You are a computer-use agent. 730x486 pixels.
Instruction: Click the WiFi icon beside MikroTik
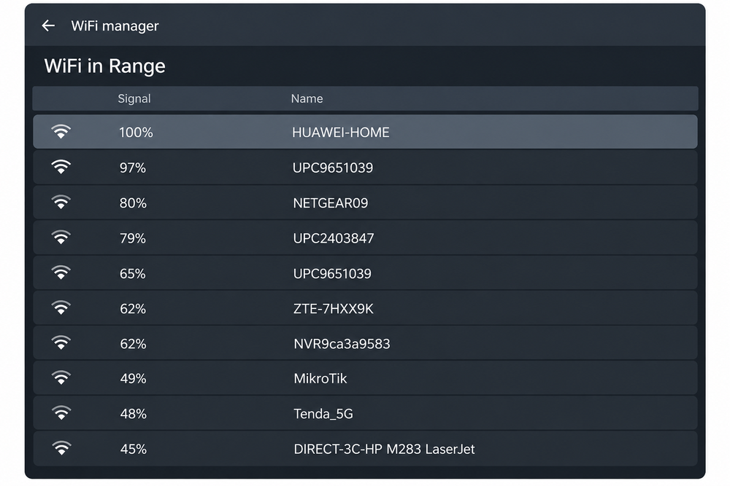(x=61, y=378)
